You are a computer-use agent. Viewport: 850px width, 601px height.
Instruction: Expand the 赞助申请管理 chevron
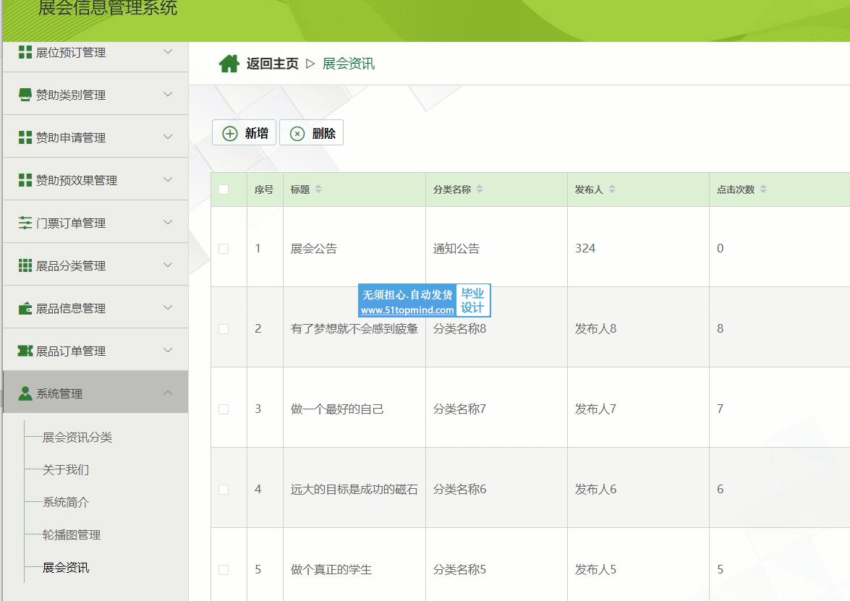pyautogui.click(x=168, y=137)
